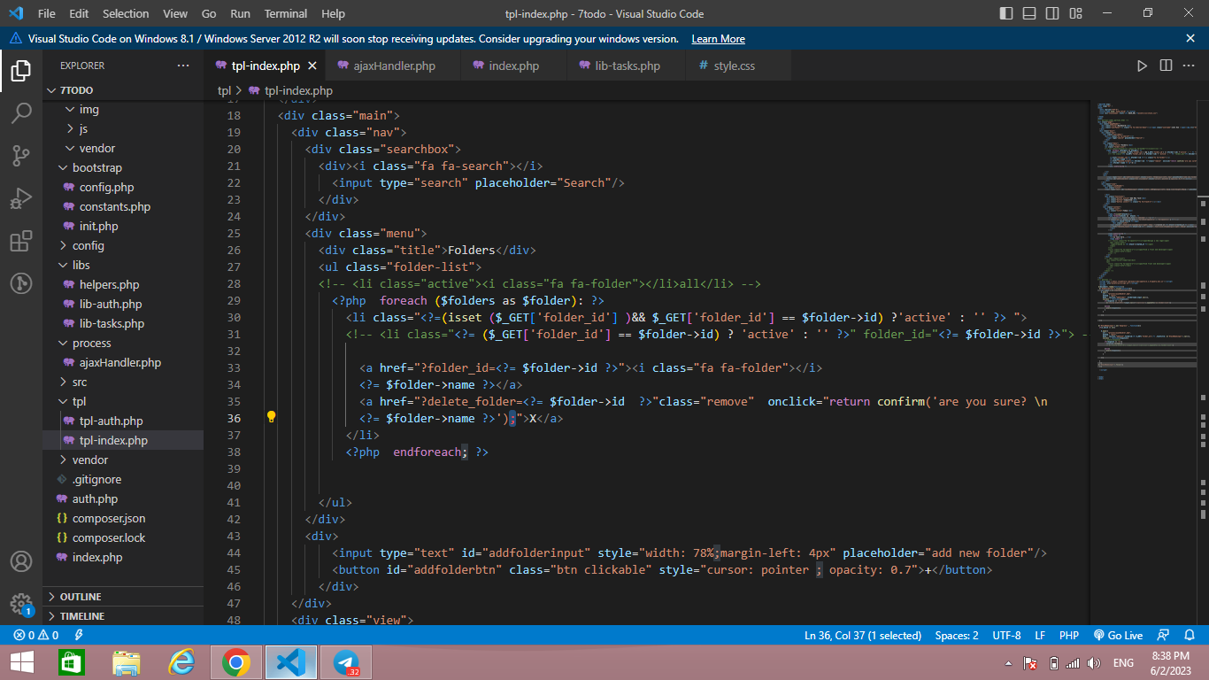Expand the OUTLINE section
The width and height of the screenshot is (1209, 680).
(x=125, y=597)
